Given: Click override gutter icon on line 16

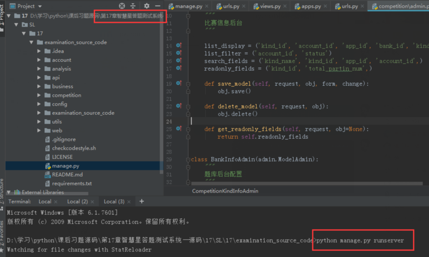Looking at the screenshot, I should pyautogui.click(x=179, y=60).
